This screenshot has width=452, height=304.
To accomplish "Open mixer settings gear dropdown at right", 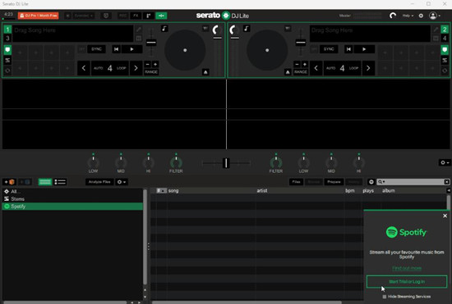I will (445, 162).
